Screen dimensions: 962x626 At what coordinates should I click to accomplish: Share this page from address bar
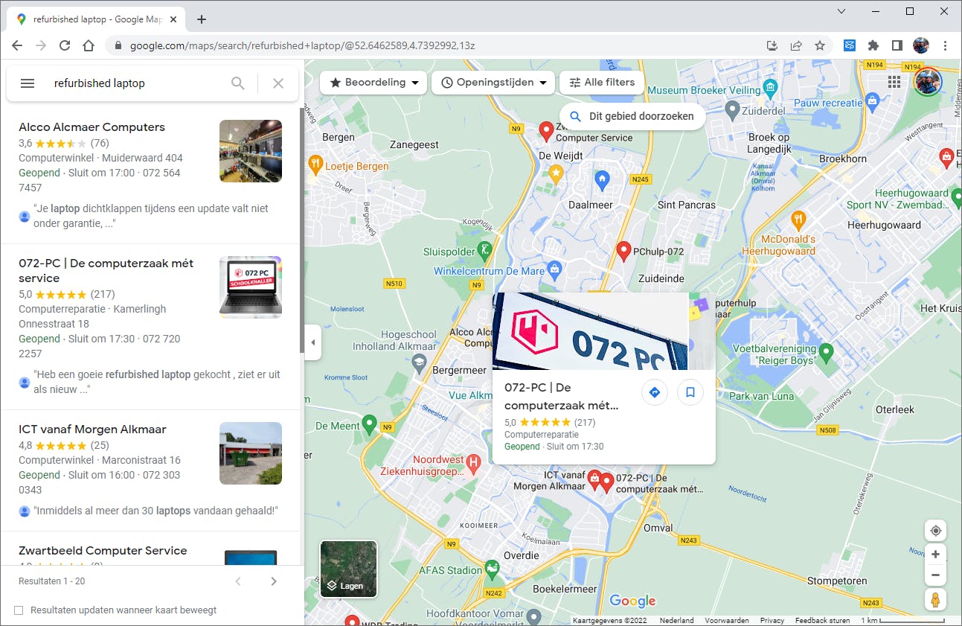[x=796, y=45]
